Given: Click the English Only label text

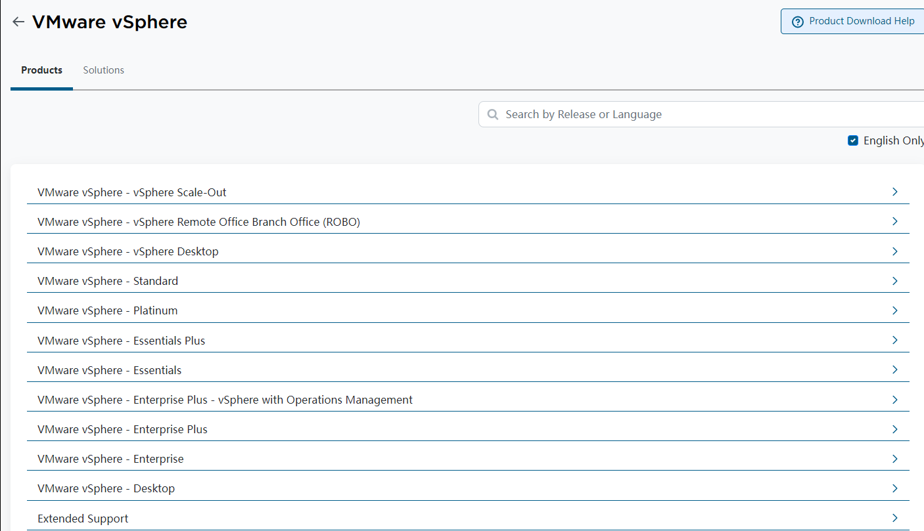Looking at the screenshot, I should click(x=893, y=140).
